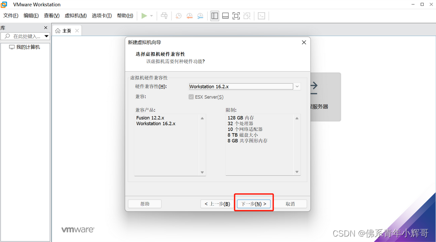Cancel the wizard with 取消
The width and height of the screenshot is (436, 242).
(290, 204)
